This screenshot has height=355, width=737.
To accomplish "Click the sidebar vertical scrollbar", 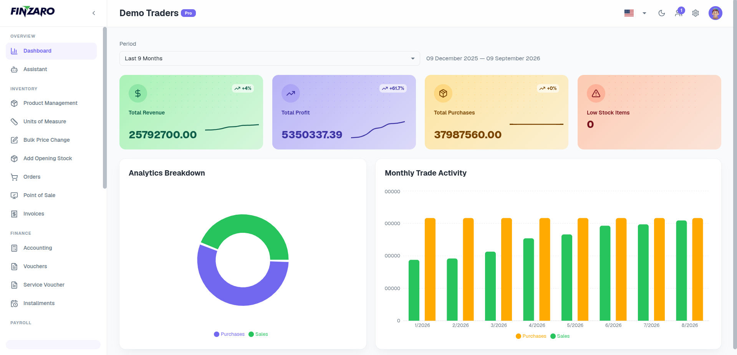I will click(105, 108).
